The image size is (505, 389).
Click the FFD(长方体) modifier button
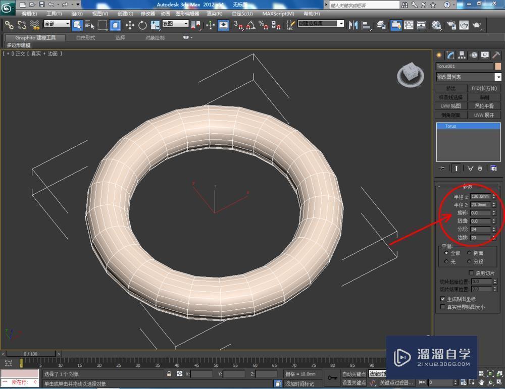[x=484, y=89]
